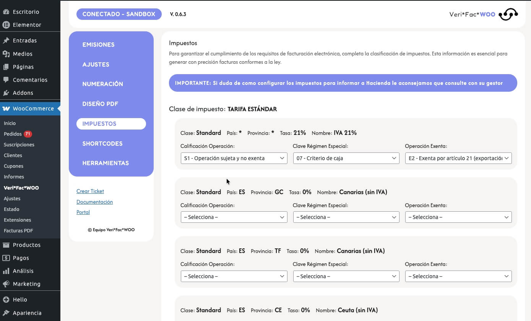Switch to the Ajustes plugin tab
531x321 pixels.
coord(96,65)
